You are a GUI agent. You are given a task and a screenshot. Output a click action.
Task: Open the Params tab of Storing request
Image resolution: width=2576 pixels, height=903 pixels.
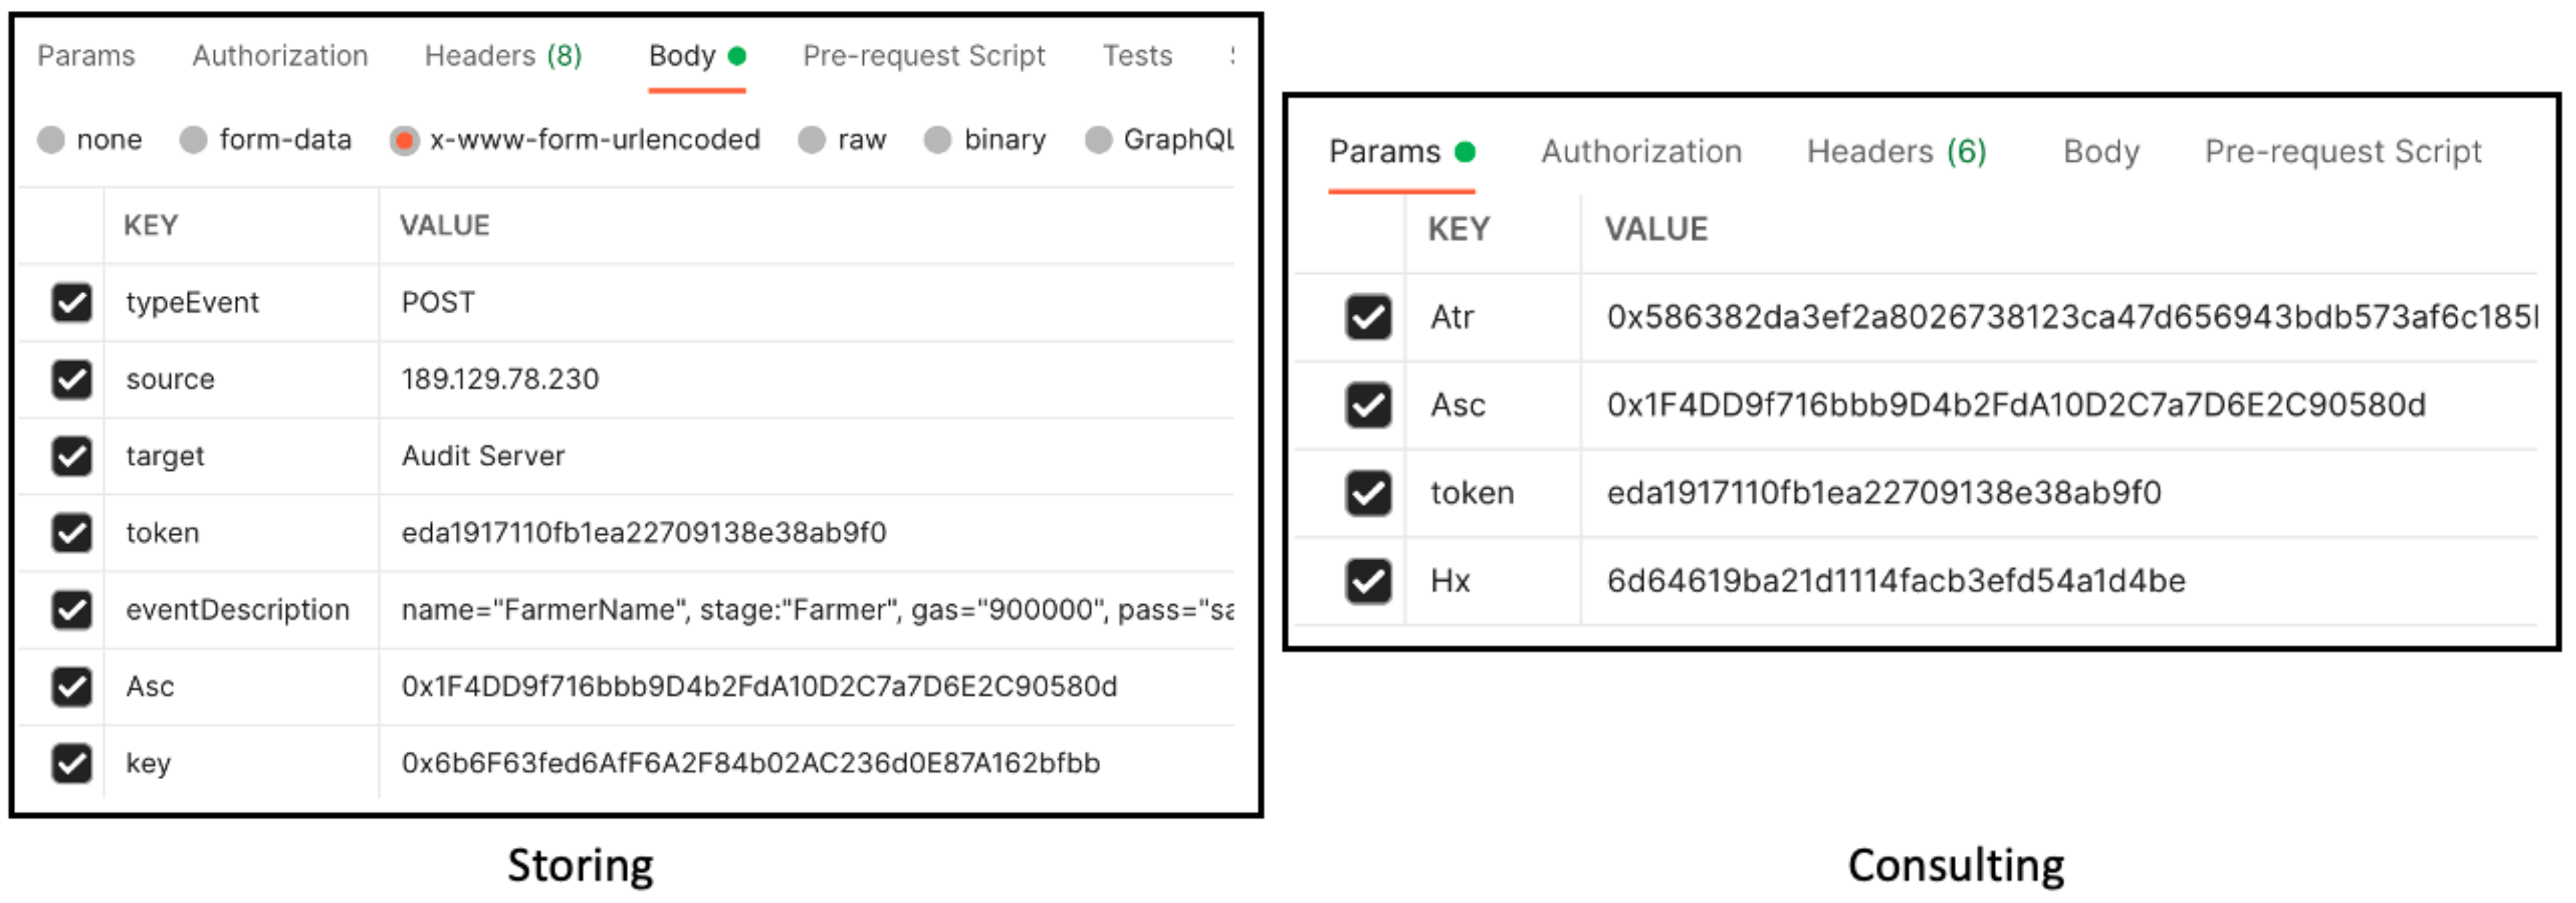pos(86,56)
